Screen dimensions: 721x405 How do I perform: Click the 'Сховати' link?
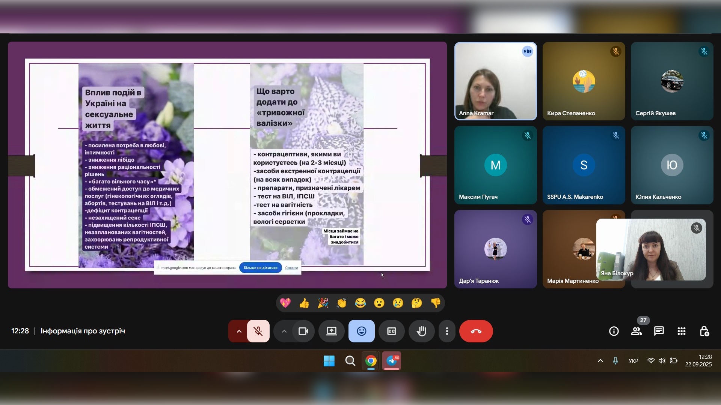291,268
